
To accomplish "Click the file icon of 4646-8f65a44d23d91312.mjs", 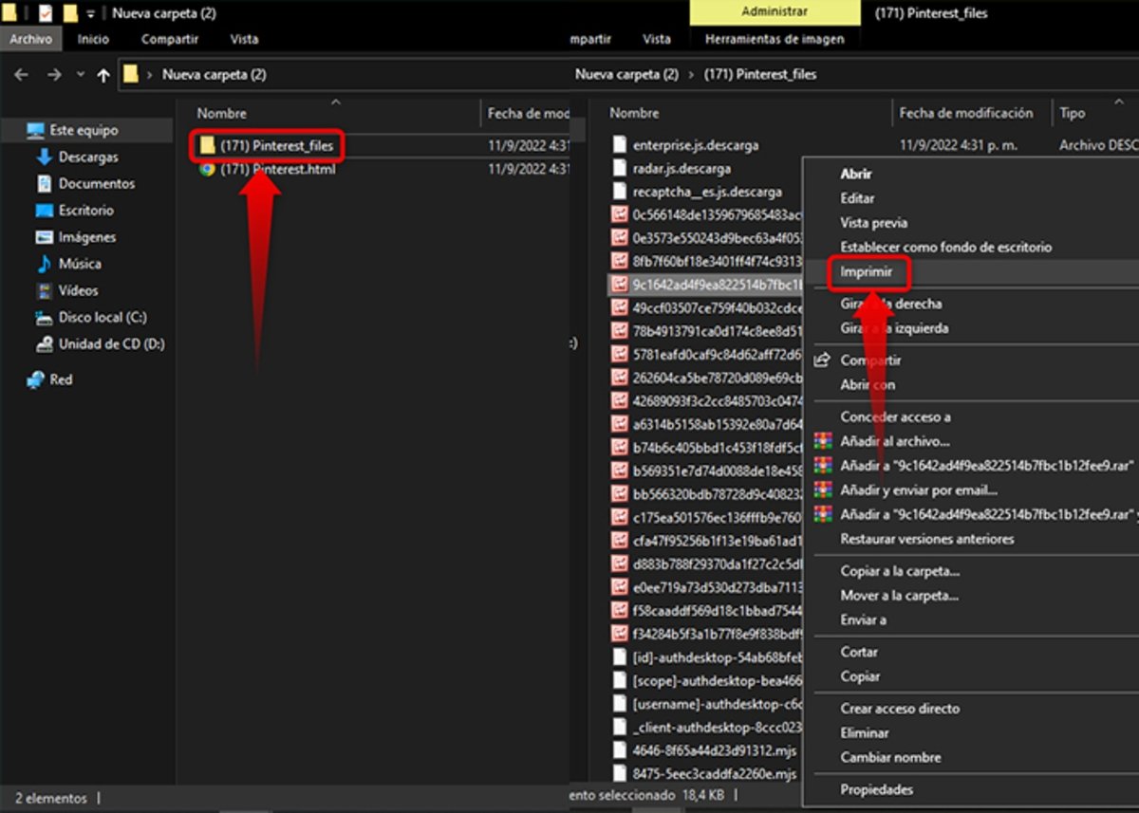I will 620,750.
